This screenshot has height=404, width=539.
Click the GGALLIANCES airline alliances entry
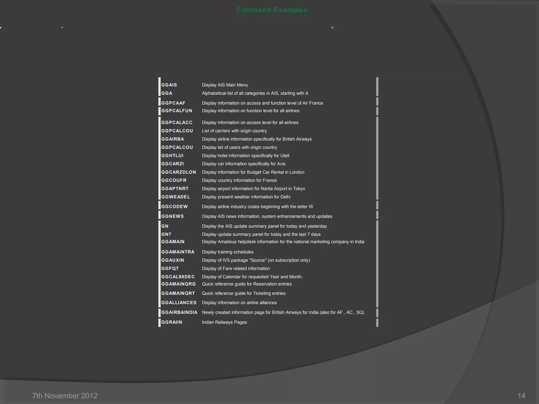(x=179, y=303)
